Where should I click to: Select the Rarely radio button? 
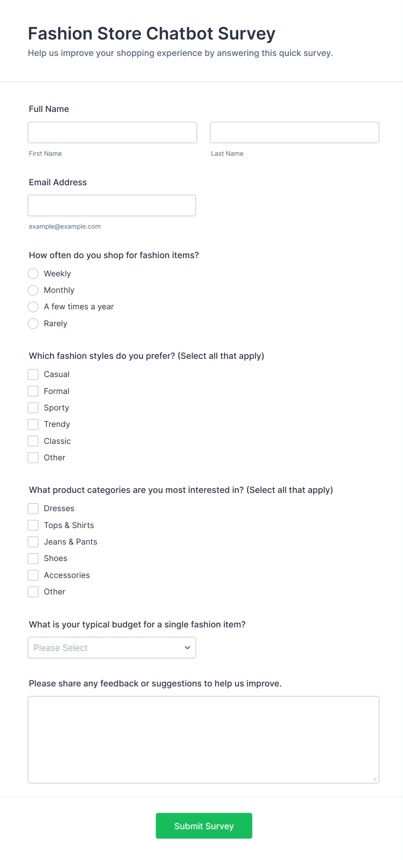[33, 324]
